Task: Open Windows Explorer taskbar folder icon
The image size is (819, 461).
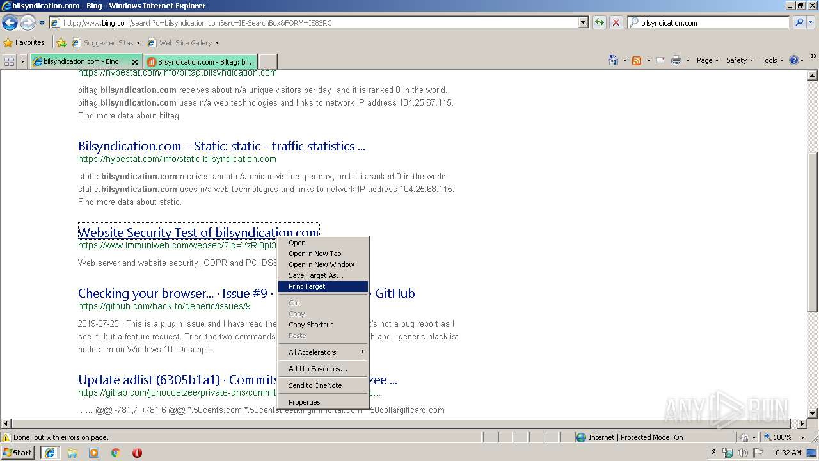Action: tap(72, 453)
